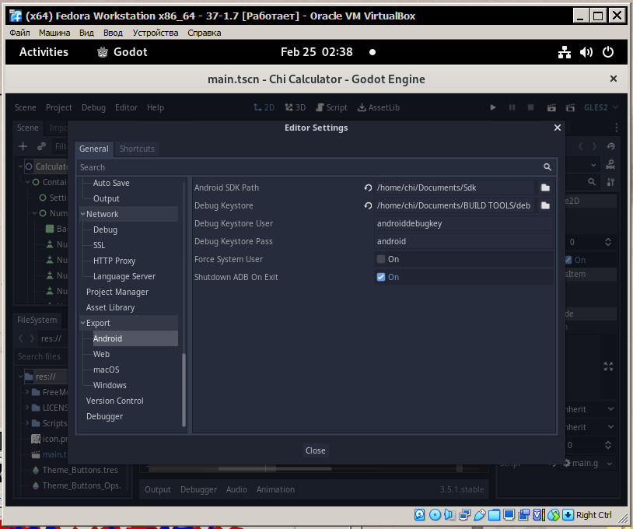Switch to the Script workspace
633x529 pixels.
(x=331, y=107)
